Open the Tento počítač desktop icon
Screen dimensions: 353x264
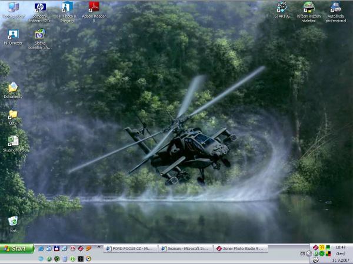pos(12,8)
